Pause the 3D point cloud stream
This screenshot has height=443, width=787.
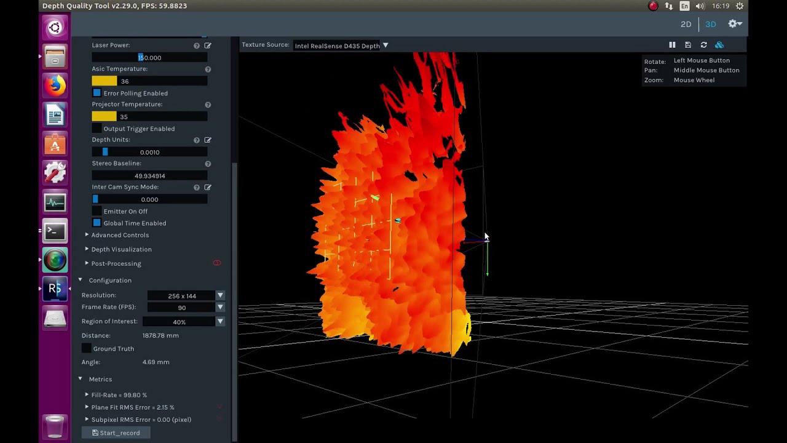point(672,45)
